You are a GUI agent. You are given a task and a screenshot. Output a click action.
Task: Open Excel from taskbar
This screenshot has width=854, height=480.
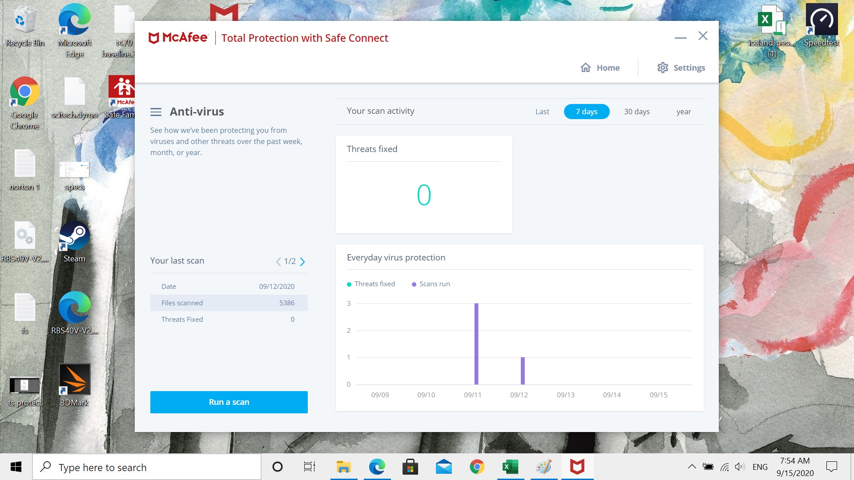coord(510,467)
